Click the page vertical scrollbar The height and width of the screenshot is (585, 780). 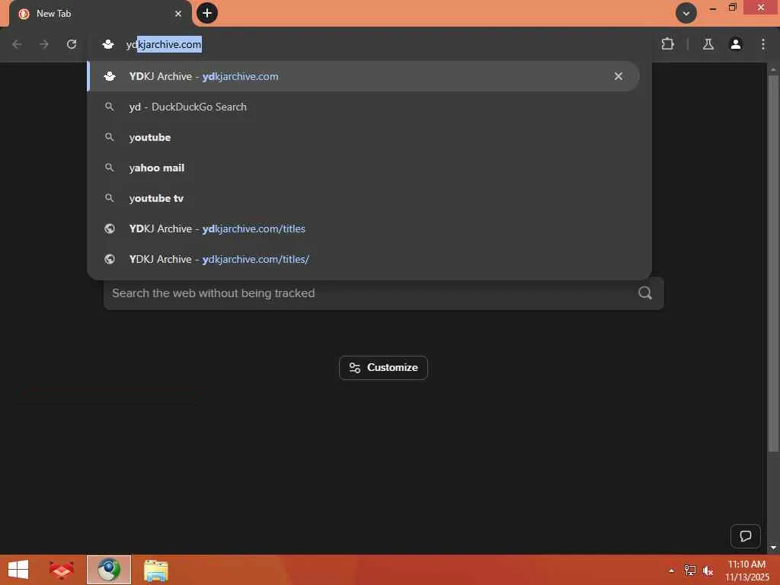(x=773, y=264)
